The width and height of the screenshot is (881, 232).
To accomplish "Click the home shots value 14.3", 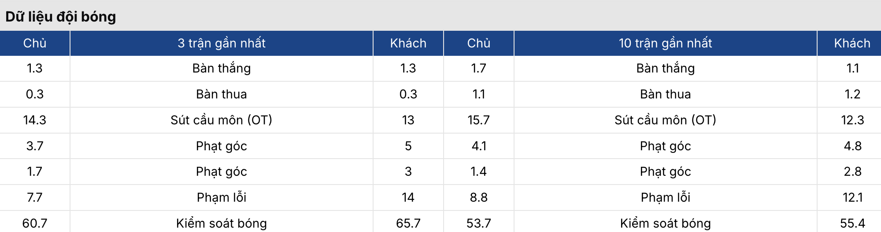I will tap(35, 120).
